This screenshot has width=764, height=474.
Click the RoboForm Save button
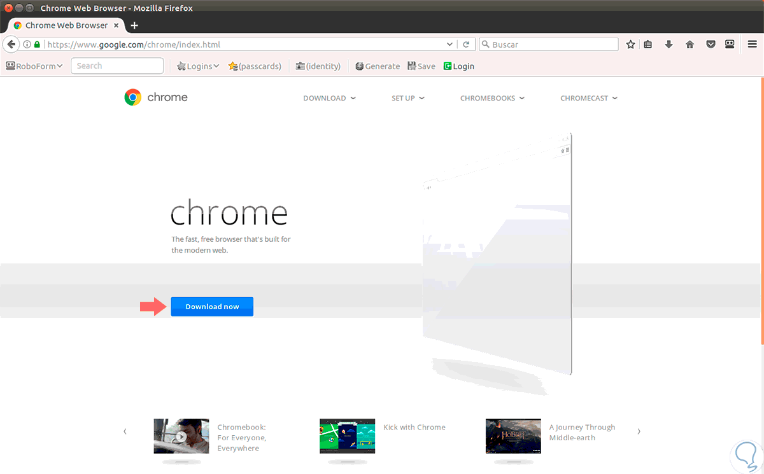[421, 66]
